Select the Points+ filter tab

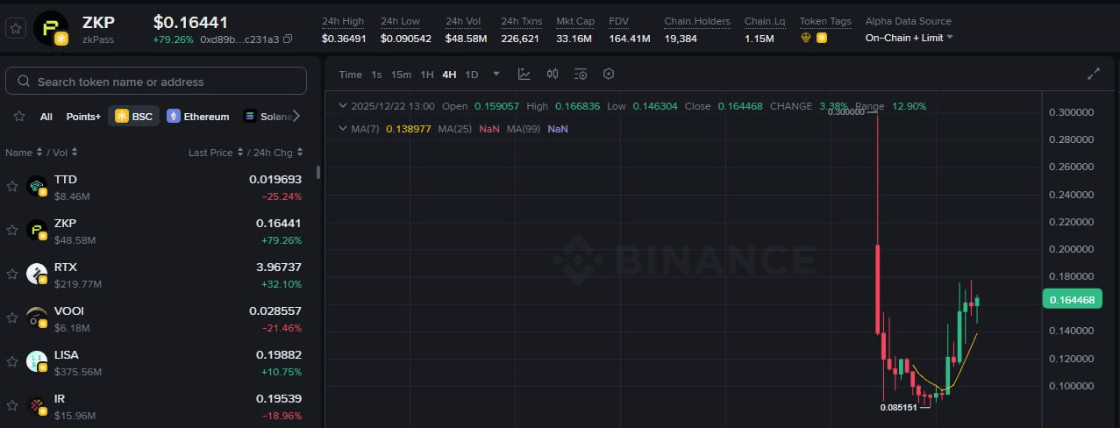click(x=83, y=117)
